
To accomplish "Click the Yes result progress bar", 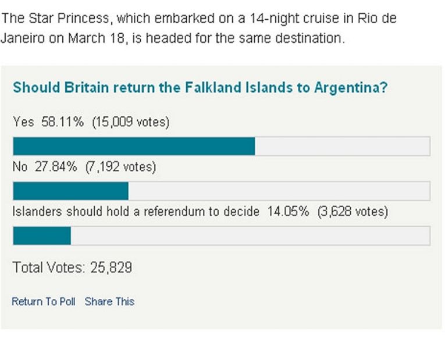I will [222, 146].
